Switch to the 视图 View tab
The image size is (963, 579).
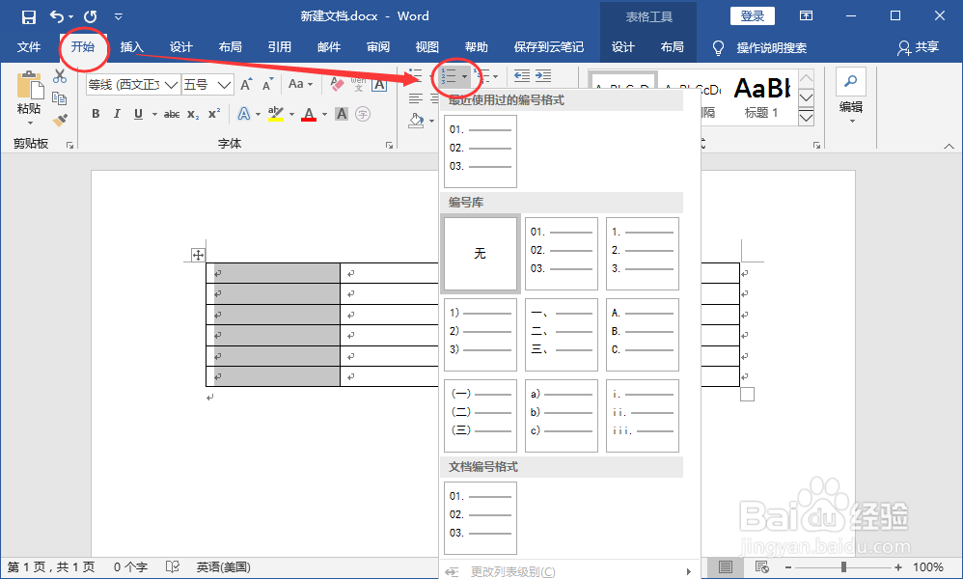(x=426, y=47)
